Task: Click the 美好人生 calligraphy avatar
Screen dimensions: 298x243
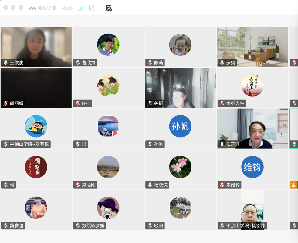Action: tap(252, 85)
